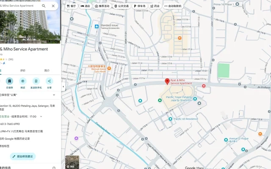The image size is (271, 169).
Task: Click the red hospital H marker
Action: pos(204,86)
